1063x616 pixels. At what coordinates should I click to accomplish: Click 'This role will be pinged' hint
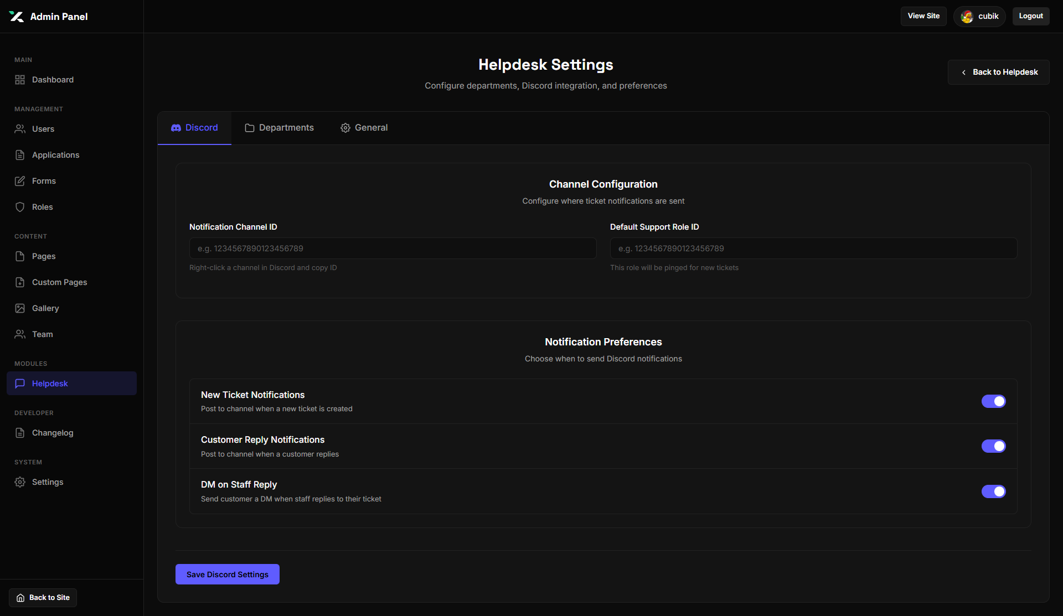point(674,268)
